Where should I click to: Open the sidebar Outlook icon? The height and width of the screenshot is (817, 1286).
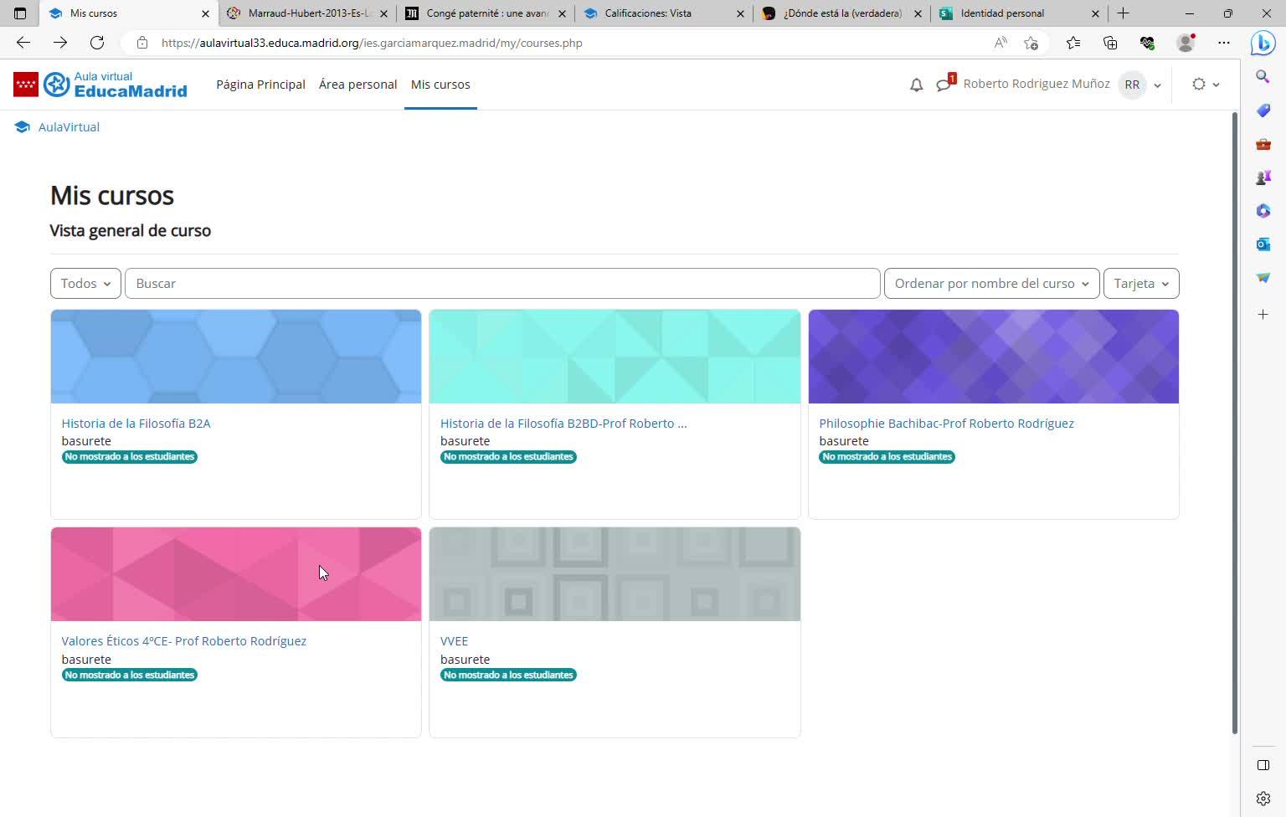pyautogui.click(x=1263, y=244)
